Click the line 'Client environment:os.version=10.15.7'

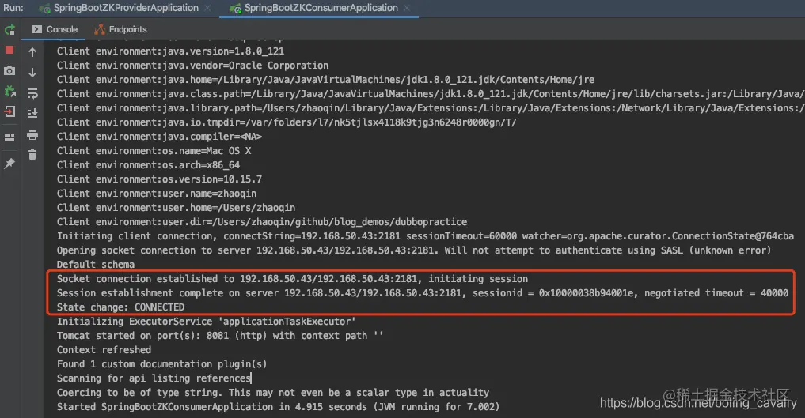point(159,179)
